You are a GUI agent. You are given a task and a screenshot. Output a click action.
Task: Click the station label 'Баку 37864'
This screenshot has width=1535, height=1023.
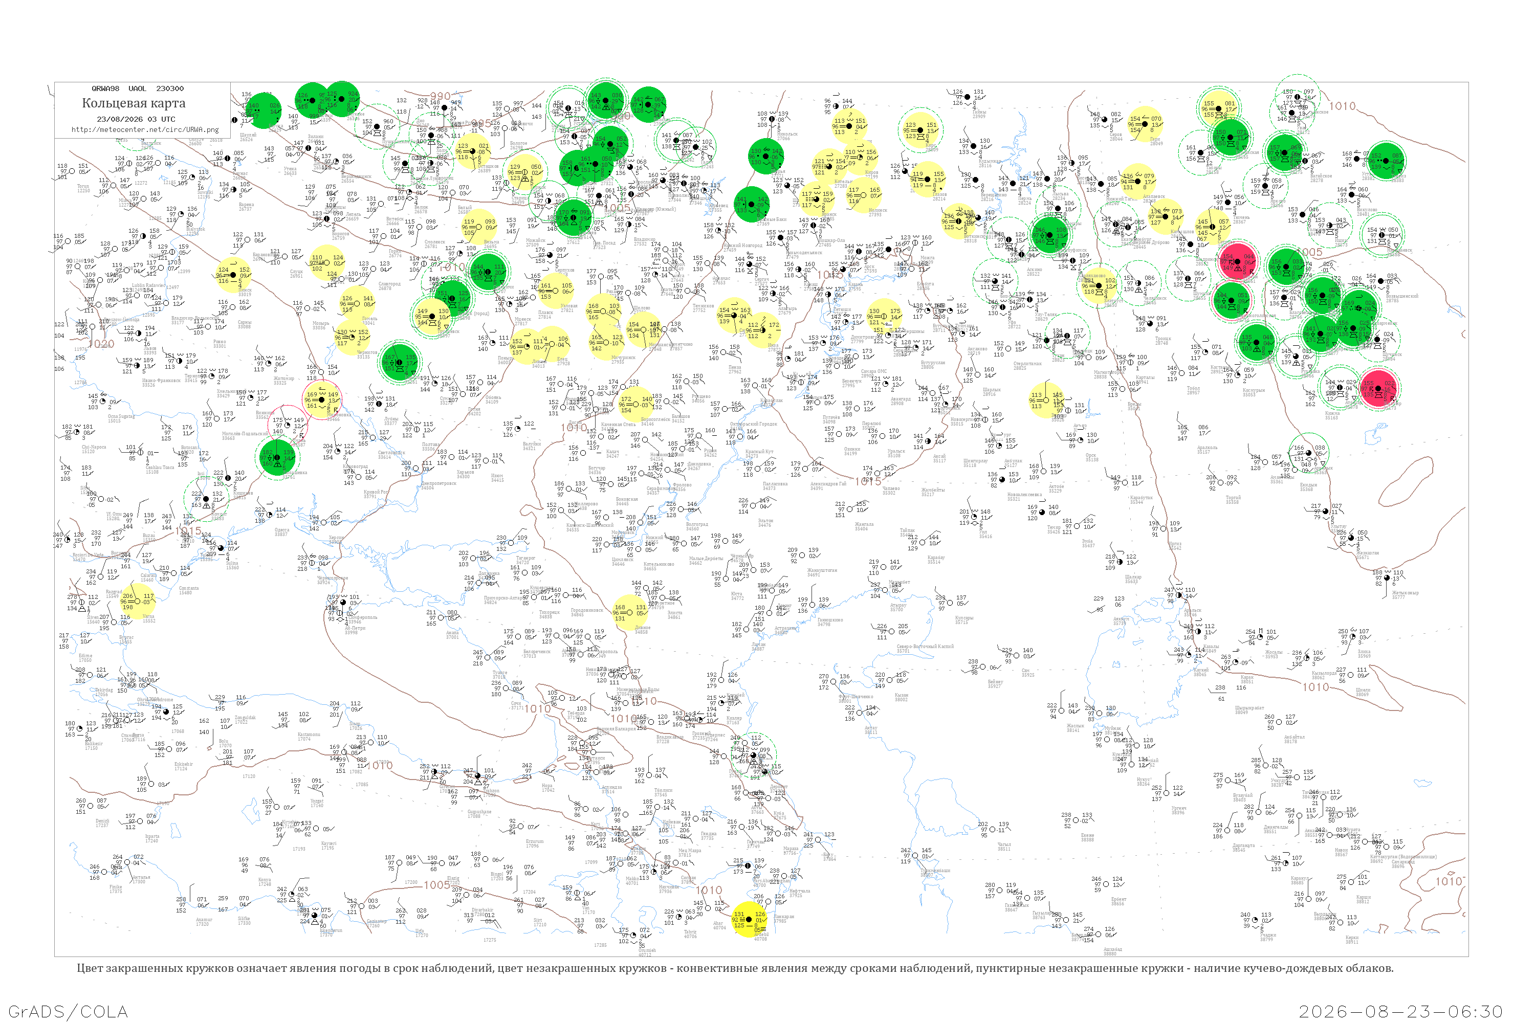[x=829, y=857]
